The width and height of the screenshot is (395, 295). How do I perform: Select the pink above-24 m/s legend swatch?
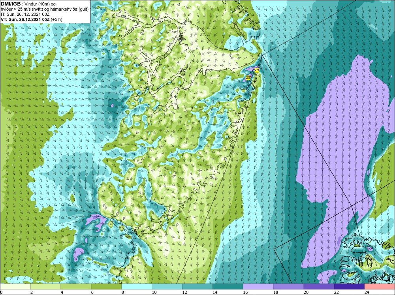(x=380, y=287)
